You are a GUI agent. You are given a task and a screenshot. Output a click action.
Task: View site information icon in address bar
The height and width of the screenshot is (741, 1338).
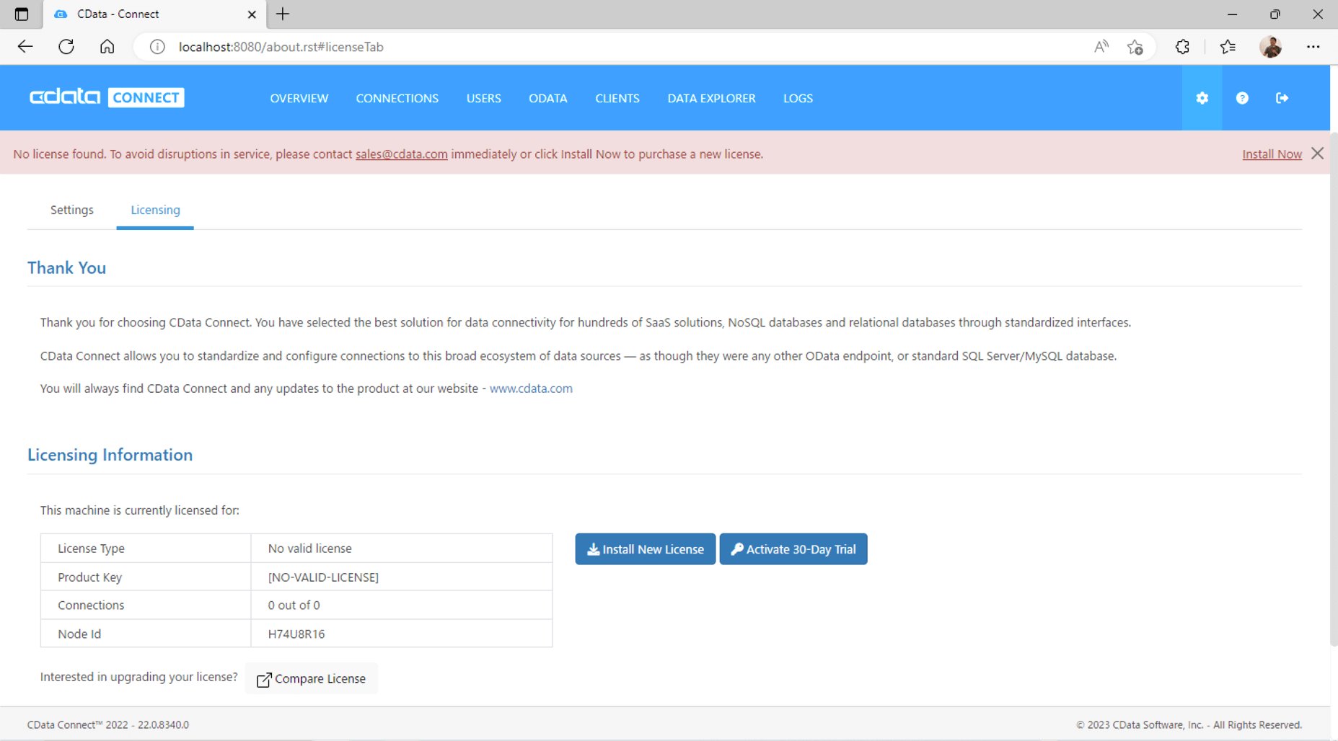click(157, 47)
